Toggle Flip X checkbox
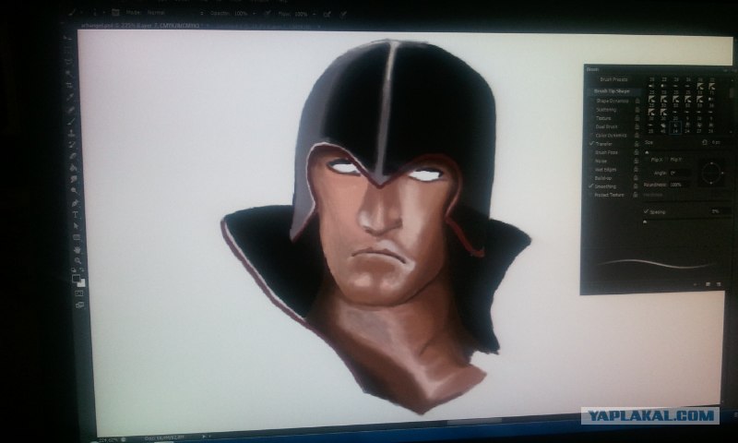 (x=648, y=160)
